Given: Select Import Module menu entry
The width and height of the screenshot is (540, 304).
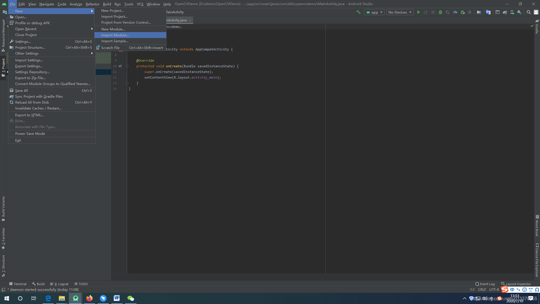Looking at the screenshot, I should [115, 35].
